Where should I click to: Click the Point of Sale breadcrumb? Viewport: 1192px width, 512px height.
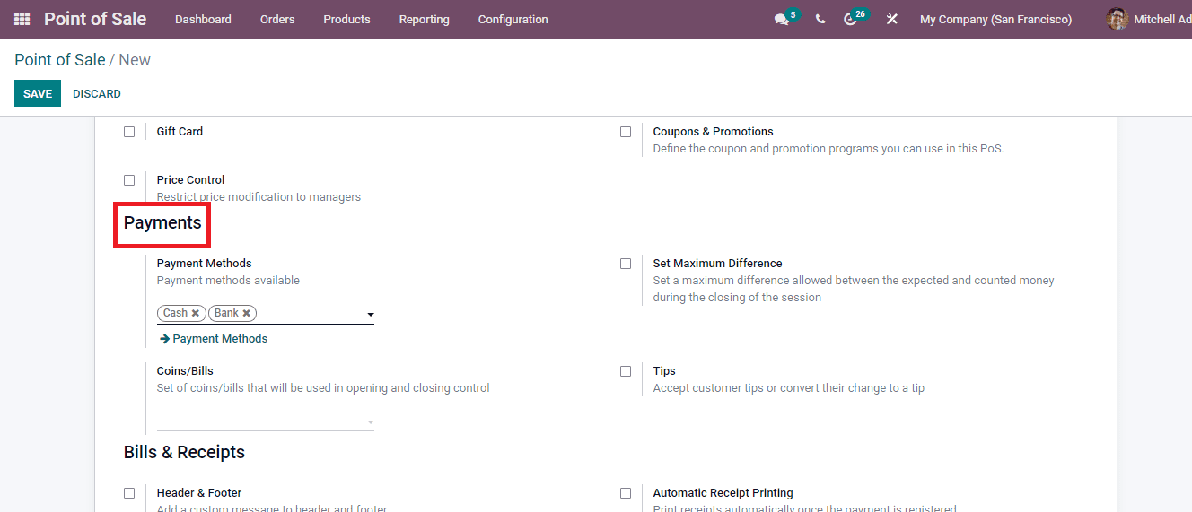(59, 60)
